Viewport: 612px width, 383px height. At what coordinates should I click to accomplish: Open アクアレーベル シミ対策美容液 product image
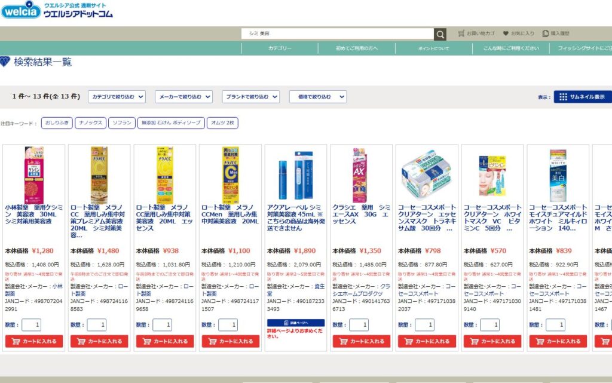click(x=296, y=176)
